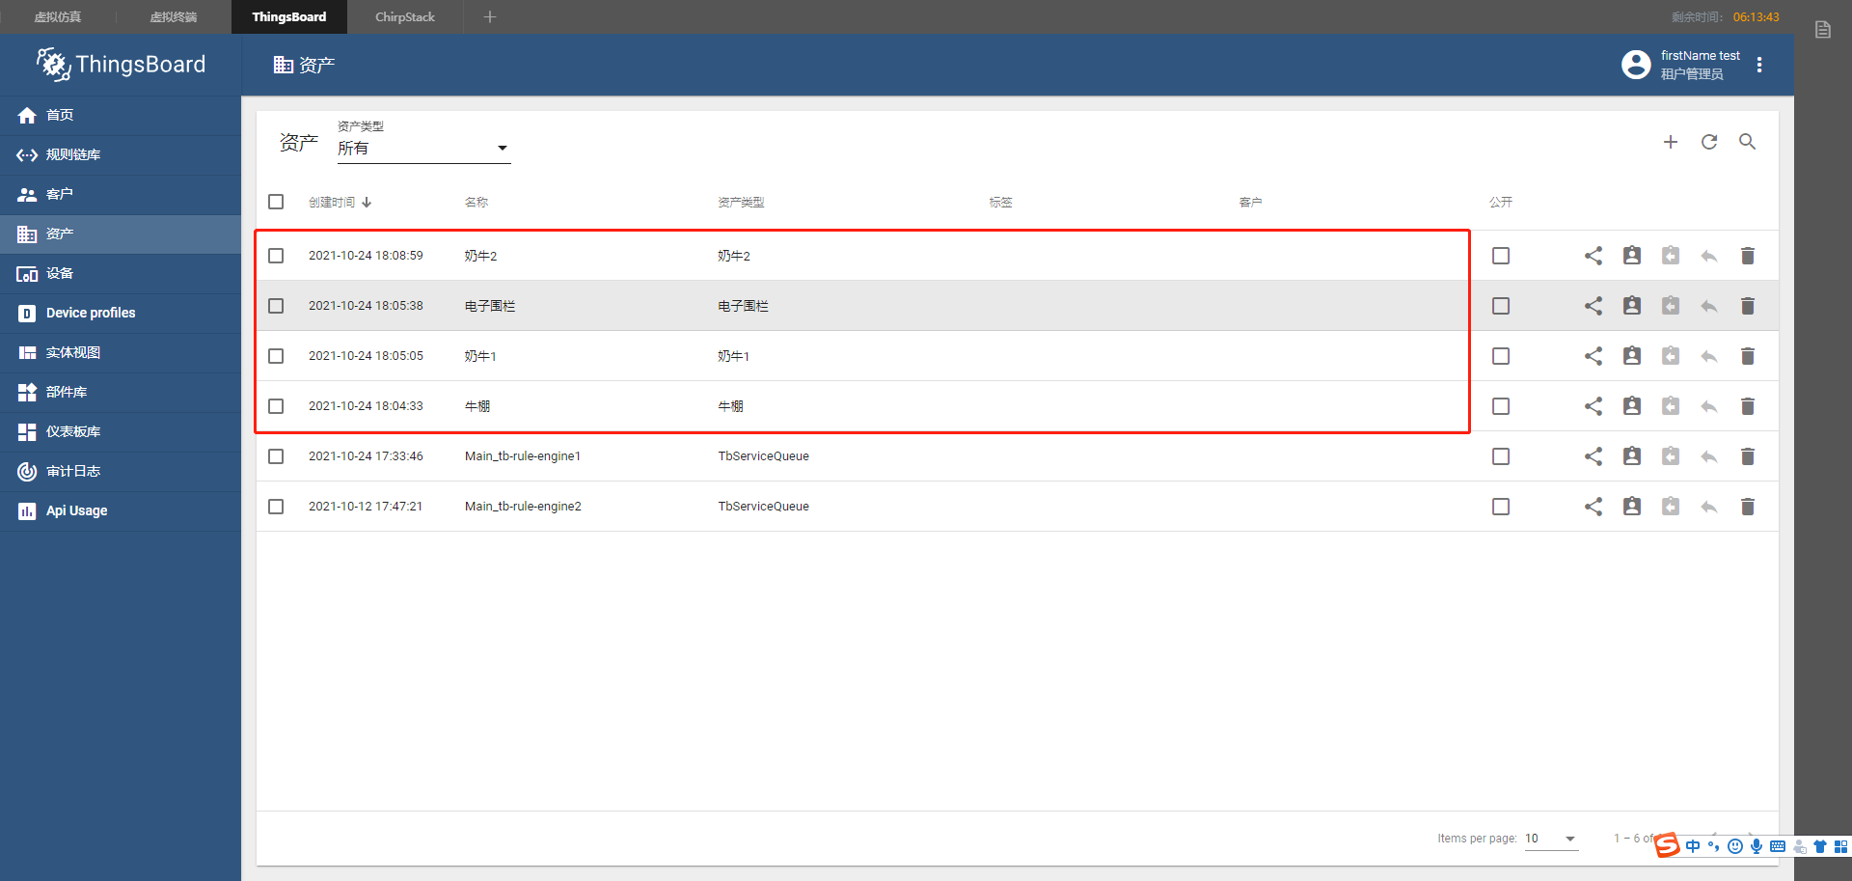Open the 设备 section in the sidebar

(59, 273)
